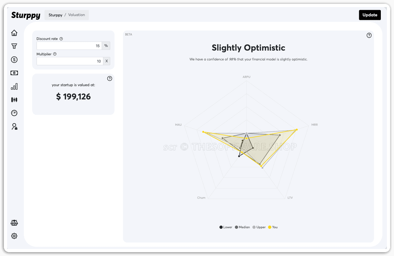Open the Home icon in sidebar

click(x=14, y=33)
